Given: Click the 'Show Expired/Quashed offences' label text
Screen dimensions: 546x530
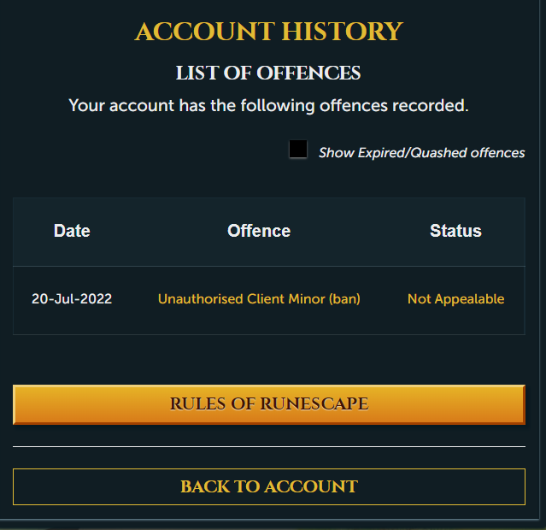Looking at the screenshot, I should pyautogui.click(x=422, y=153).
